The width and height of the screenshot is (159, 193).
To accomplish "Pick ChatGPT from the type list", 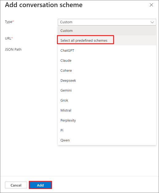I will point(107,50).
